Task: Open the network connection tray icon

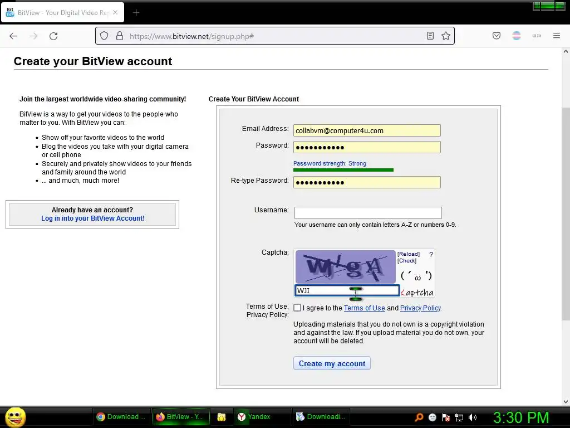Action: (459, 417)
